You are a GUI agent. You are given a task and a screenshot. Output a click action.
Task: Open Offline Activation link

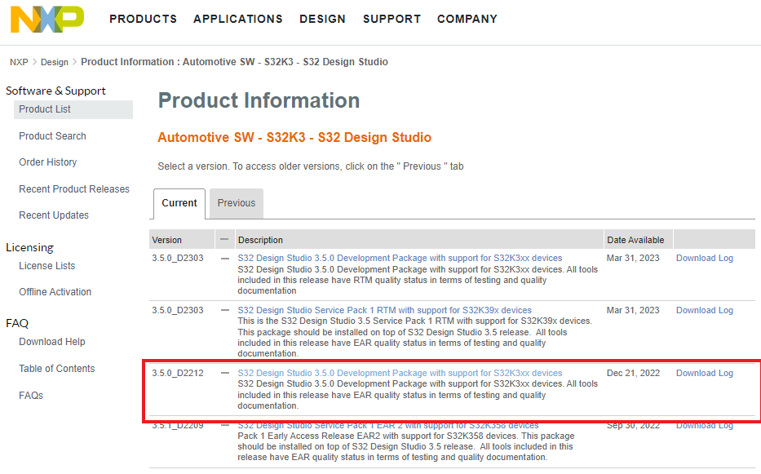(x=55, y=292)
